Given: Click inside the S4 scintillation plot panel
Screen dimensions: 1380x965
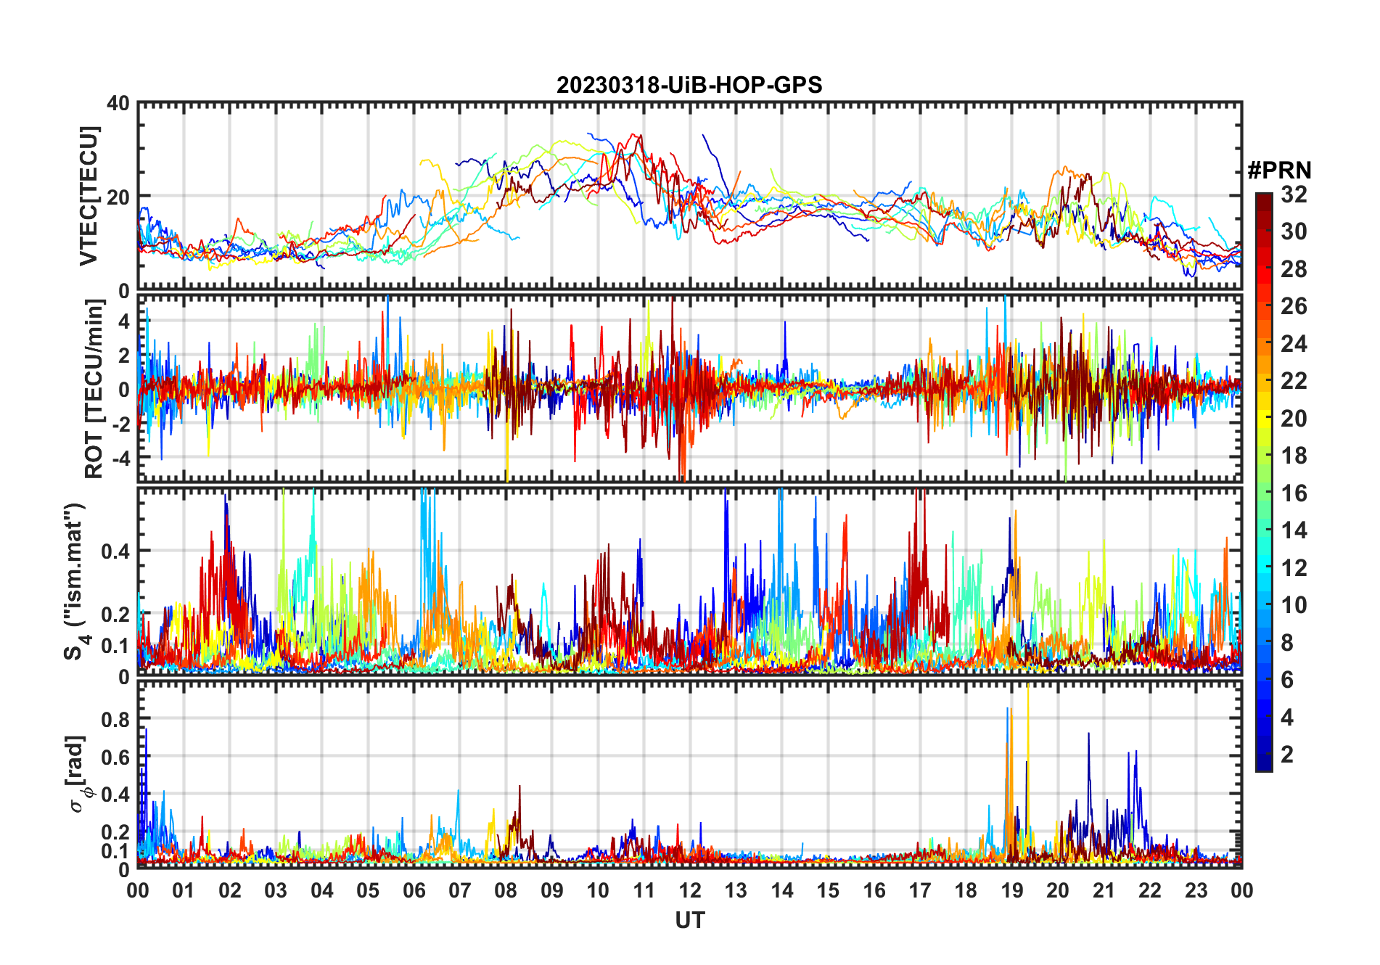Looking at the screenshot, I should click(689, 581).
